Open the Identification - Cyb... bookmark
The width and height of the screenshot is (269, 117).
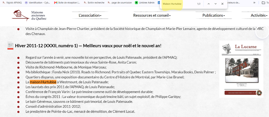(38, 3)
